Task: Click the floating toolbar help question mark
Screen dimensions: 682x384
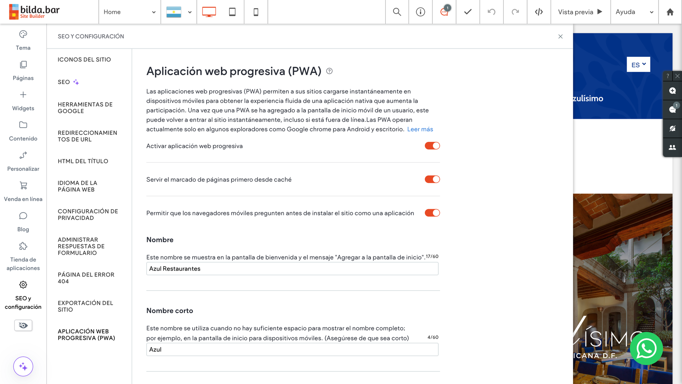Action: pyautogui.click(x=668, y=76)
